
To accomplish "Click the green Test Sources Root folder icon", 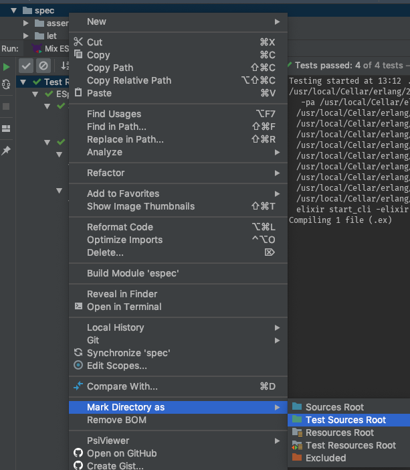I will 297,419.
